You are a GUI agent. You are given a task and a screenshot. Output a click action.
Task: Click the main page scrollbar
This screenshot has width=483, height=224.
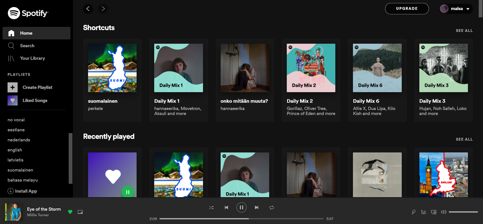(481, 9)
